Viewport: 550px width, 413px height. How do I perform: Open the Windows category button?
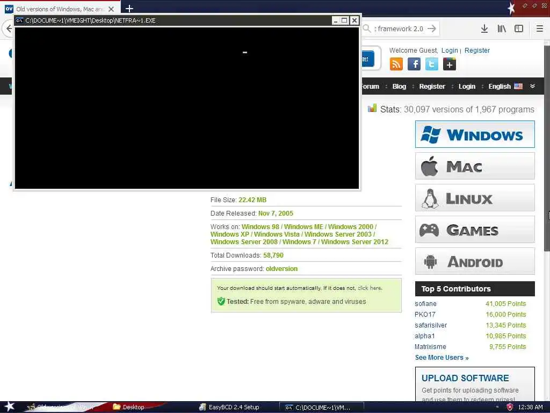[x=475, y=134]
